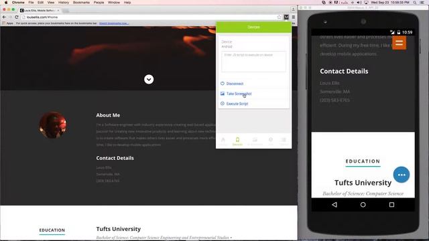Click Tufts University text on phone screen

click(x=363, y=183)
